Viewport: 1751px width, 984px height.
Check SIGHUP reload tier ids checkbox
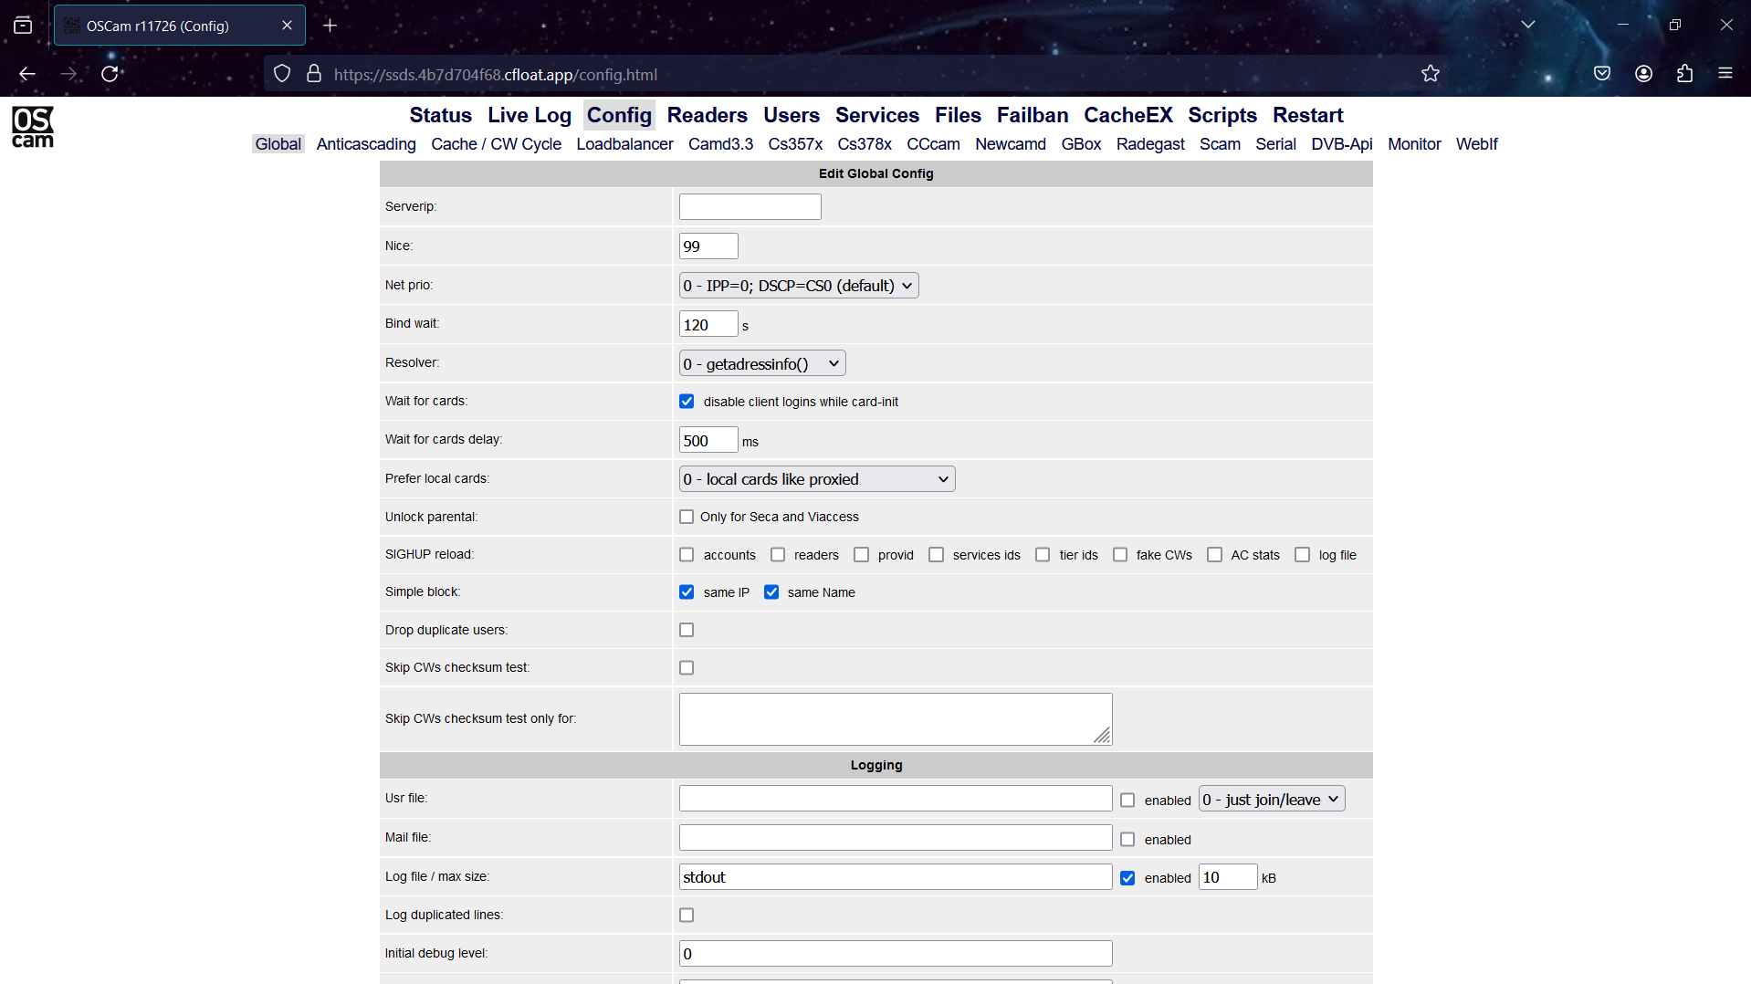click(1043, 555)
